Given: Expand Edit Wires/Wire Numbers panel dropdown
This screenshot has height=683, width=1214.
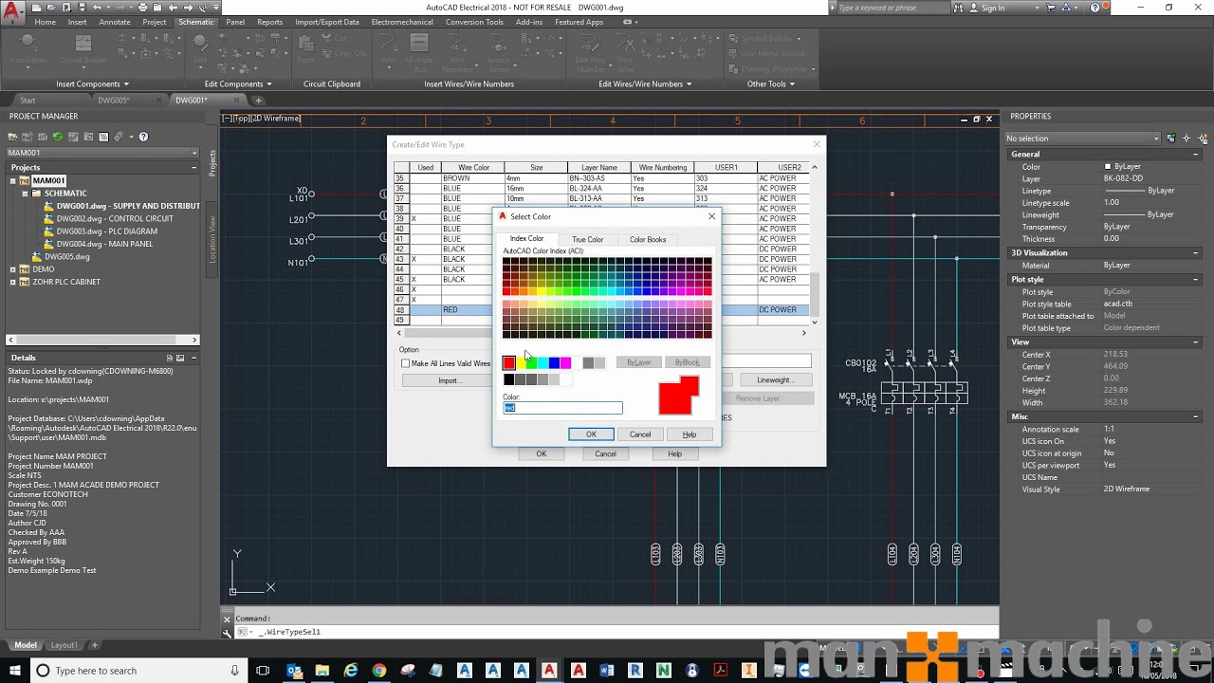Looking at the screenshot, I should 689,83.
